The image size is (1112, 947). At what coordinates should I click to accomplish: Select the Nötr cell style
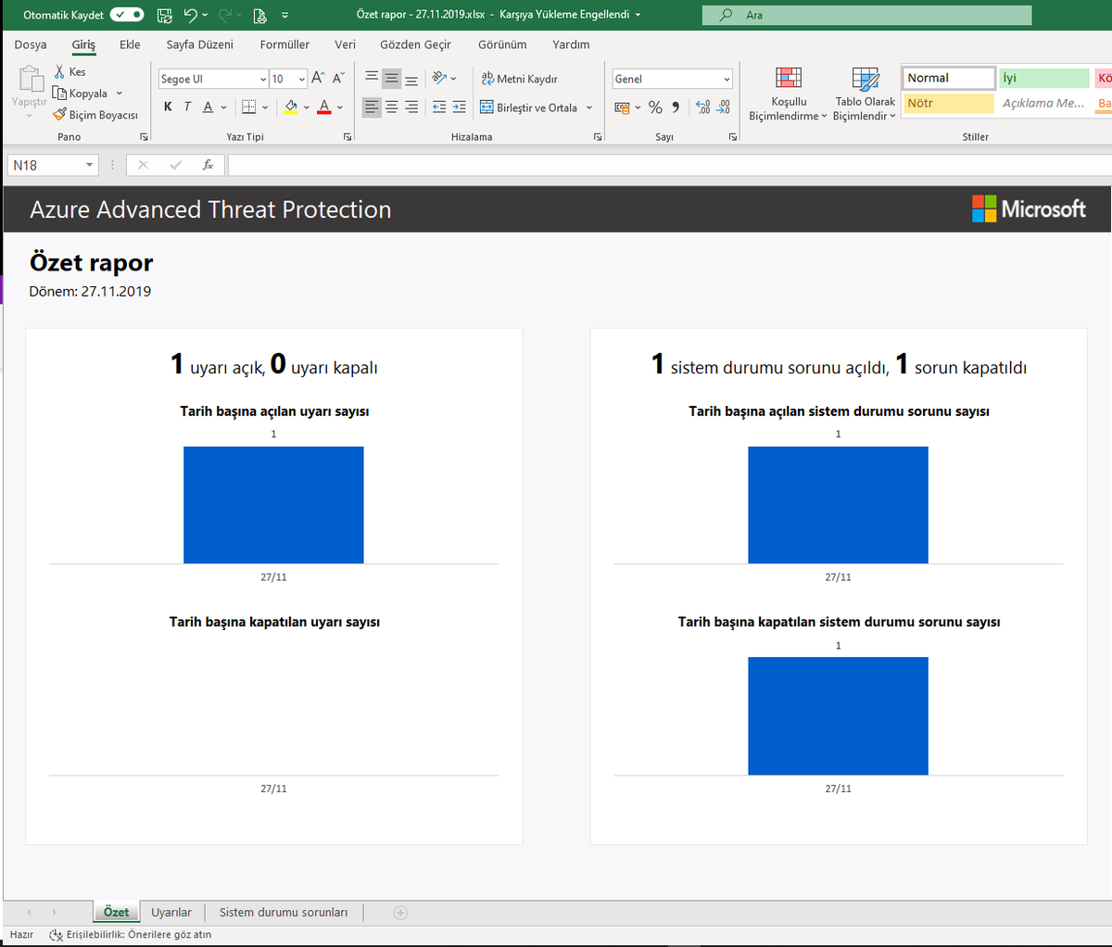[x=948, y=103]
